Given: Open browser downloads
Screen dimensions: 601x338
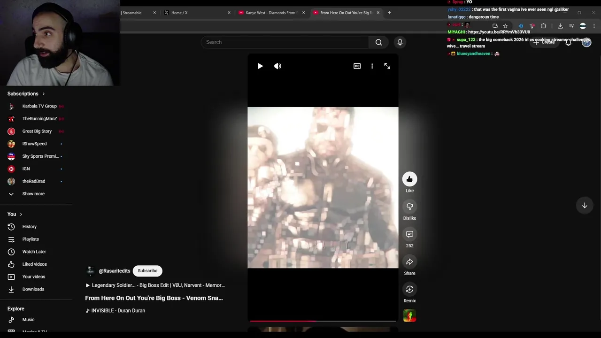Looking at the screenshot, I should pos(560,26).
